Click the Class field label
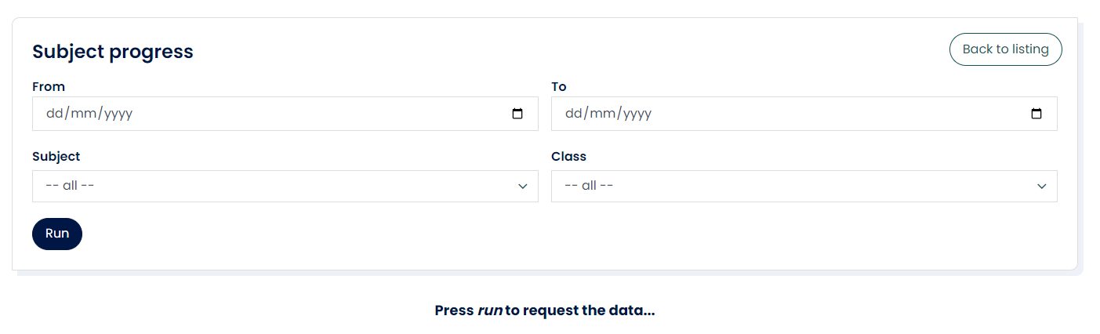 (568, 156)
